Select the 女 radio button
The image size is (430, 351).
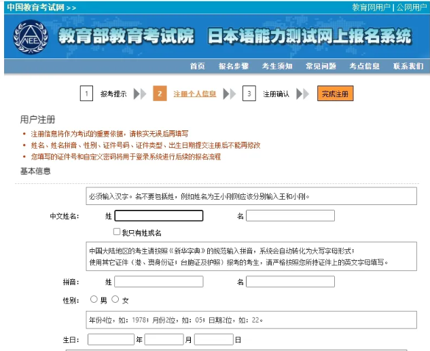coord(115,299)
